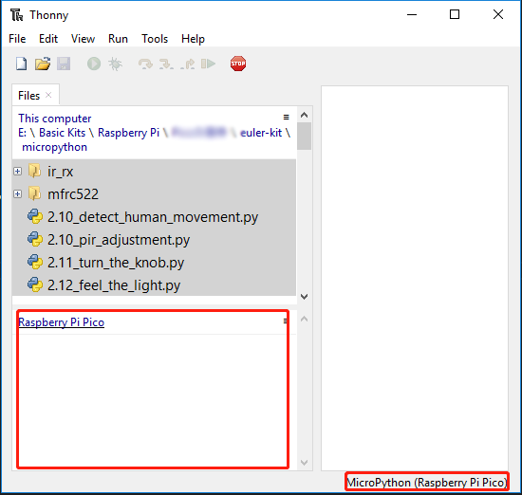This screenshot has height=495, width=522.
Task: Click Python icon of 2.11_turn_the_knob.py
Action: (35, 263)
